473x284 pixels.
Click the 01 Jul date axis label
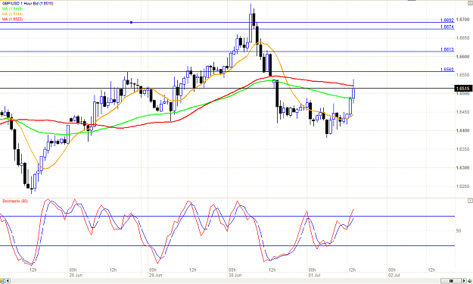314,275
